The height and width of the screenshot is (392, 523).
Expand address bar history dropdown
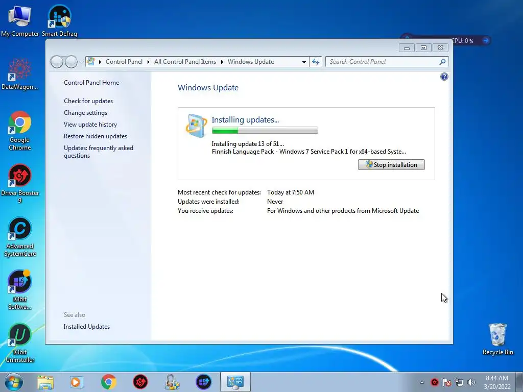pos(304,62)
